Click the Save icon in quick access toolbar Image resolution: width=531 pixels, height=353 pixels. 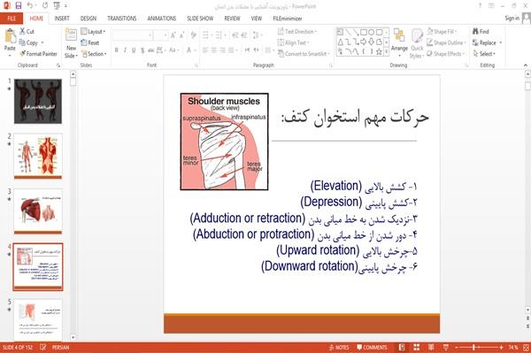18,5
